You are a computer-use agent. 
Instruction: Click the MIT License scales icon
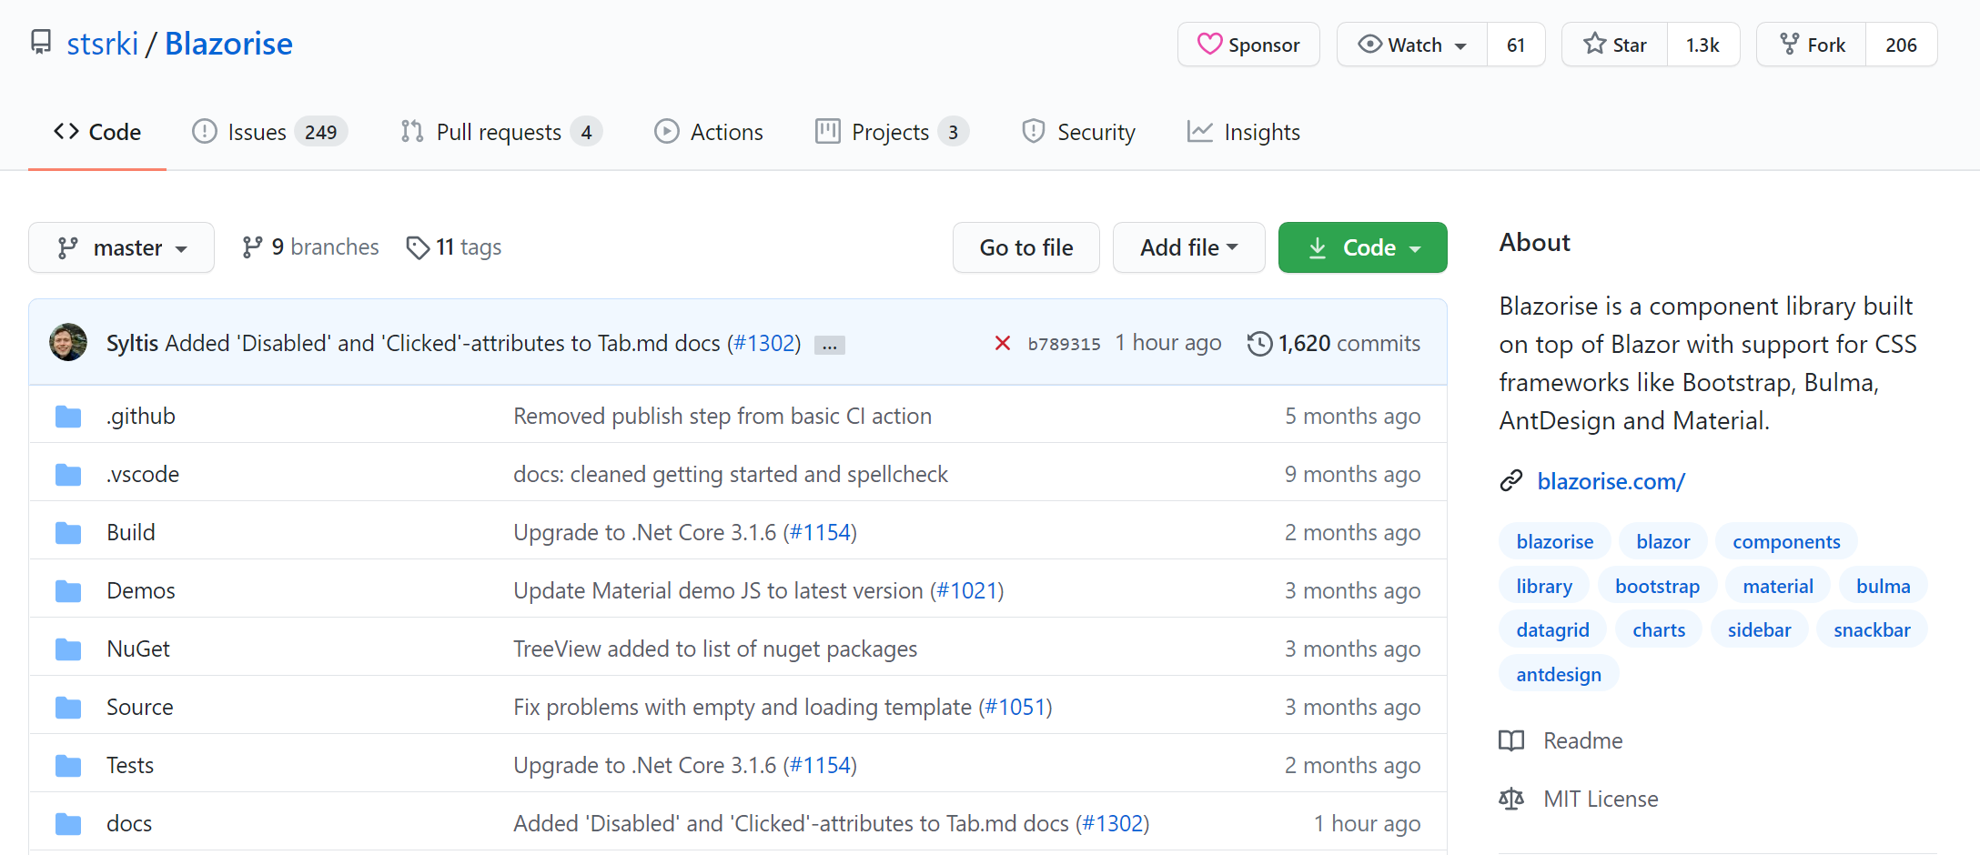(1511, 798)
